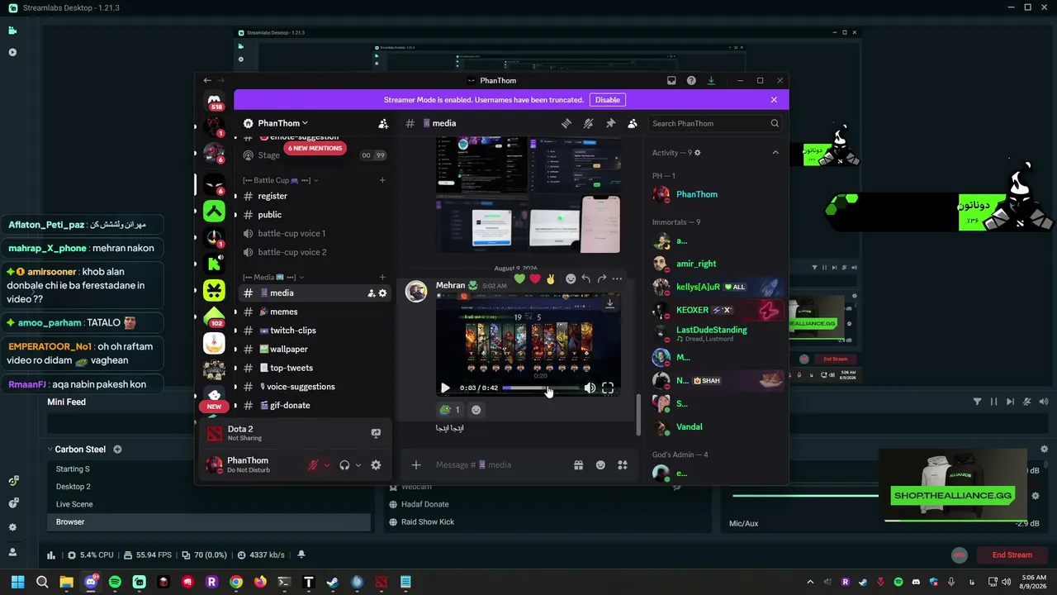The height and width of the screenshot is (595, 1057).
Task: Collapse the Media category
Action: pyautogui.click(x=273, y=278)
